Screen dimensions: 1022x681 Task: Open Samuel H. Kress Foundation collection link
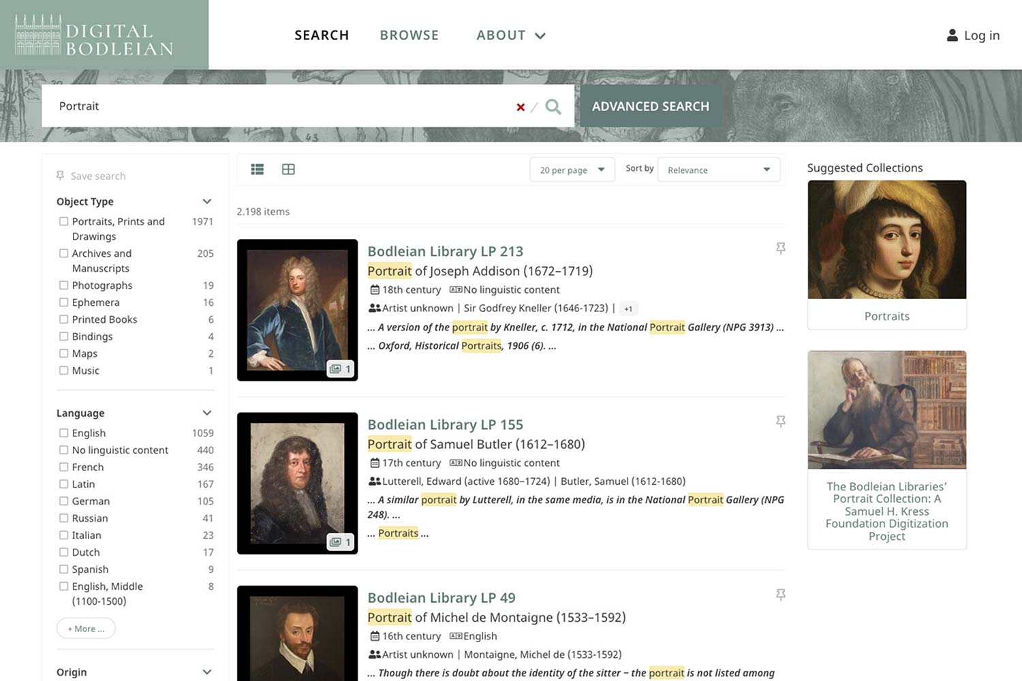(x=887, y=511)
